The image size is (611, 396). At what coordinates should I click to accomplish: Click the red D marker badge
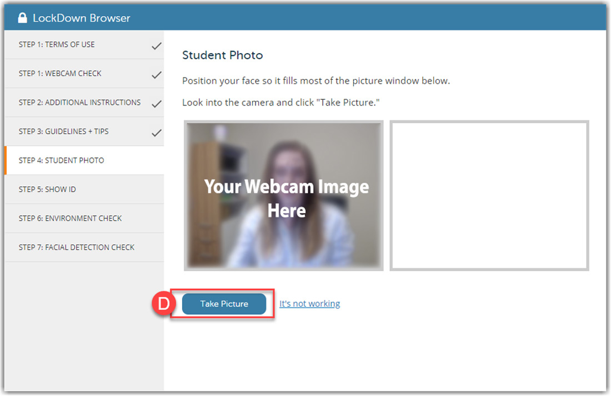(161, 304)
